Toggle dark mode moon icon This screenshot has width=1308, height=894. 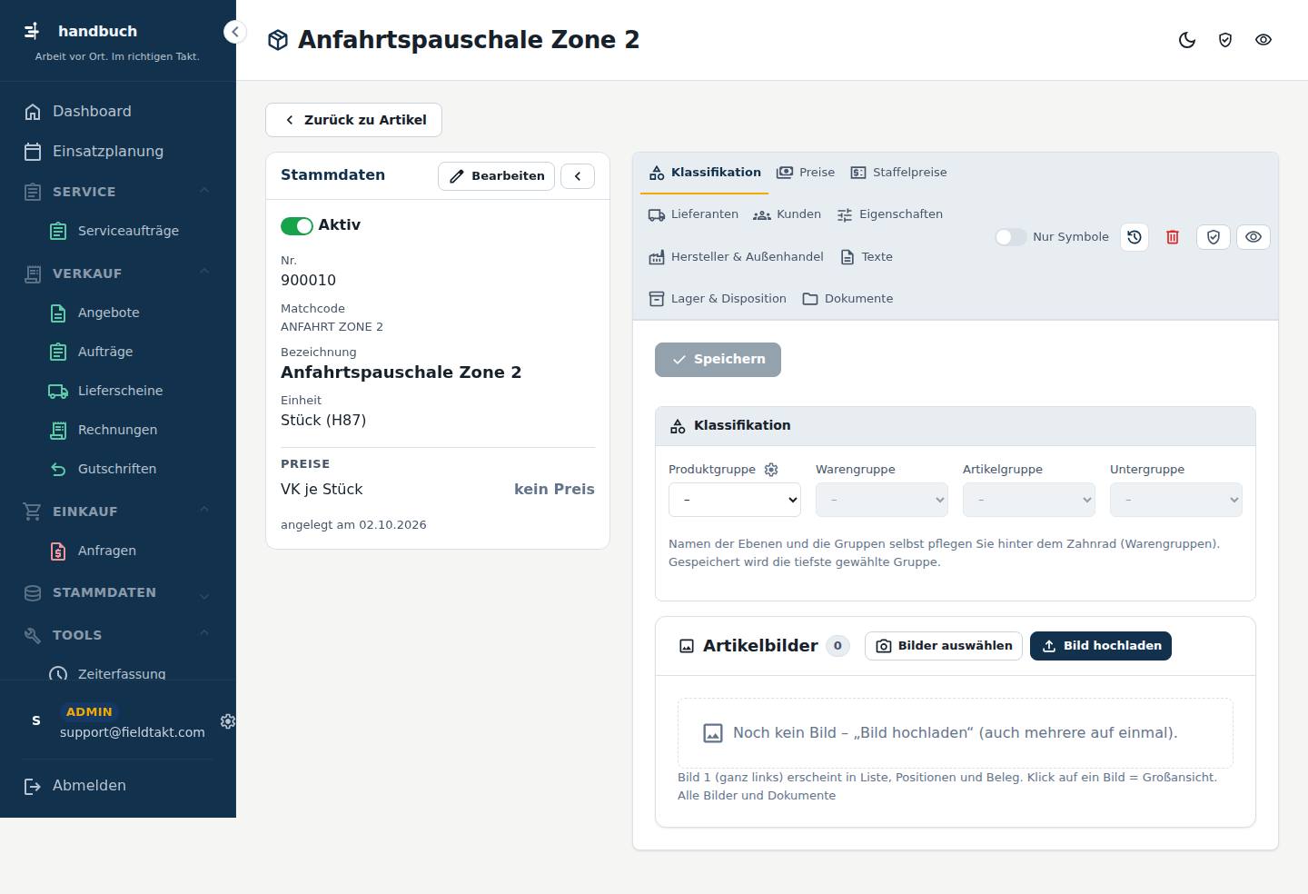coord(1187,40)
